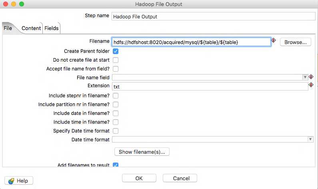Viewport: 318px width, 189px height.
Task: Tick Include partition nr in filename checkbox
Action: click(116, 105)
